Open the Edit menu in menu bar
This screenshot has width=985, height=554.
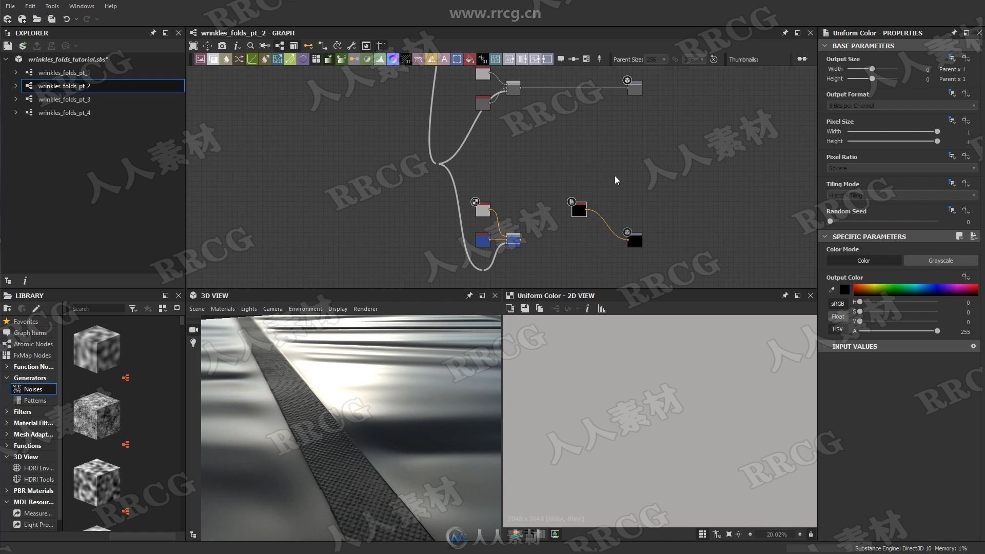[30, 6]
